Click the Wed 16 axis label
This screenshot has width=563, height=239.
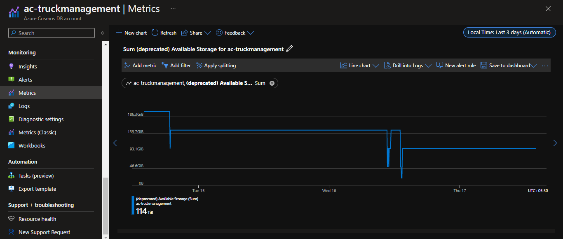[329, 191]
